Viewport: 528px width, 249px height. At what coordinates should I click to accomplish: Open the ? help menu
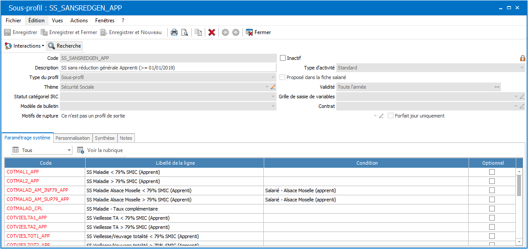pyautogui.click(x=123, y=21)
